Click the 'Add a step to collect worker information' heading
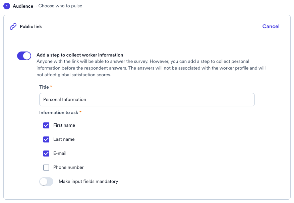 [x=80, y=55]
